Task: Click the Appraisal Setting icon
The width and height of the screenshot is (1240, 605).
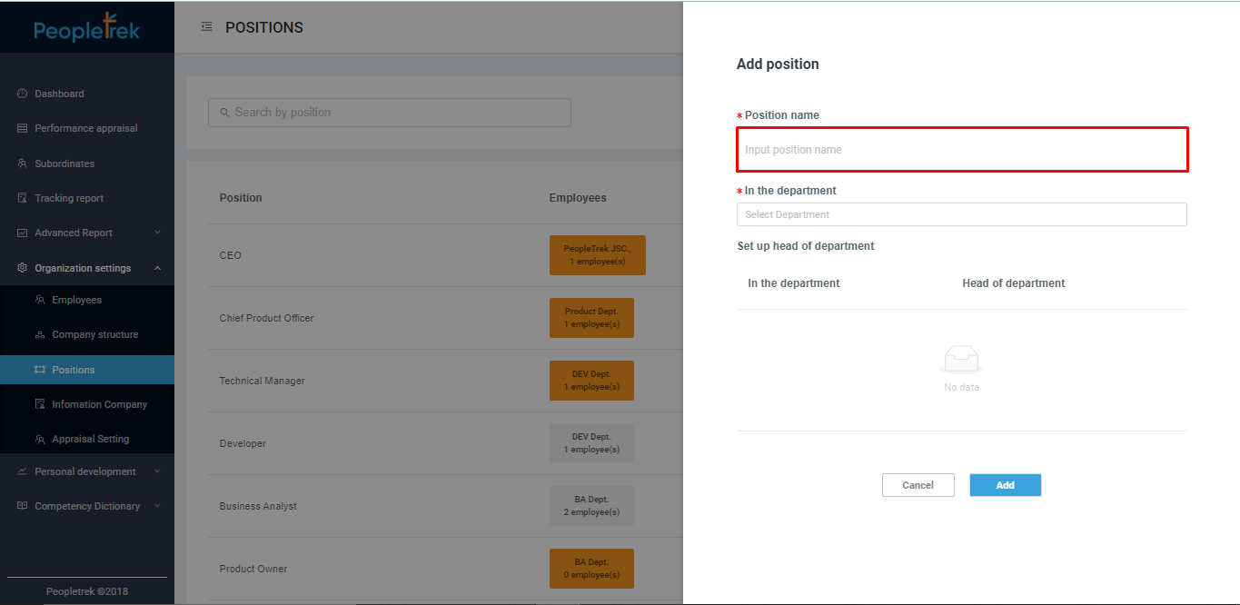Action: click(x=40, y=439)
